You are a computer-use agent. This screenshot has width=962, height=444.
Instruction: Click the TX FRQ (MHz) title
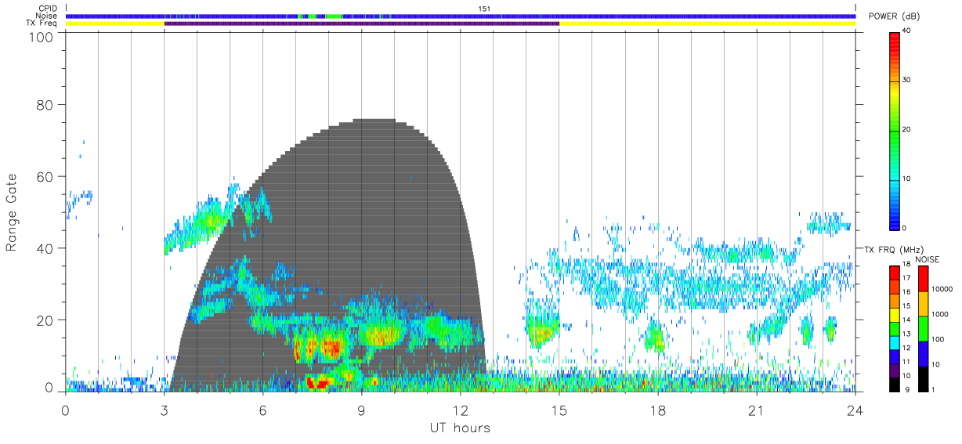tap(895, 249)
